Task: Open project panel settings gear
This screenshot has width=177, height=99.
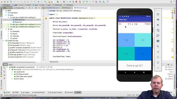Action: click(36, 8)
